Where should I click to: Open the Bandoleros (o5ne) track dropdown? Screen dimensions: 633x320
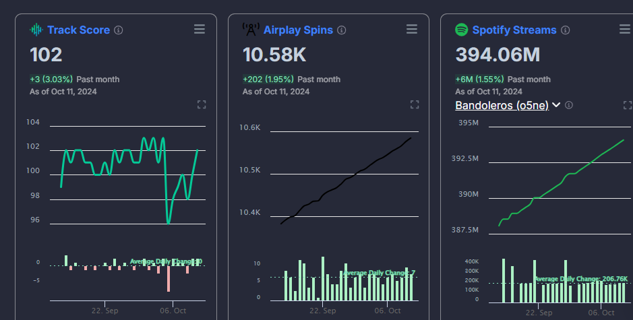(502, 105)
